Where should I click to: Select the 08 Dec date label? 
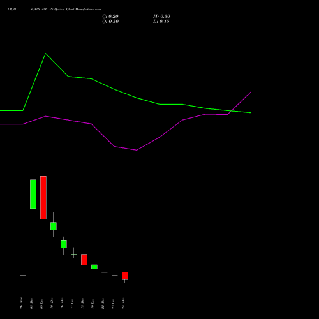(31, 303)
